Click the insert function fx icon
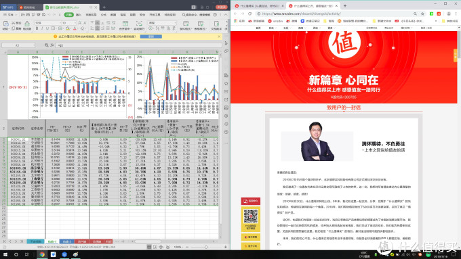The width and height of the screenshot is (461, 259). pyautogui.click(x=52, y=45)
